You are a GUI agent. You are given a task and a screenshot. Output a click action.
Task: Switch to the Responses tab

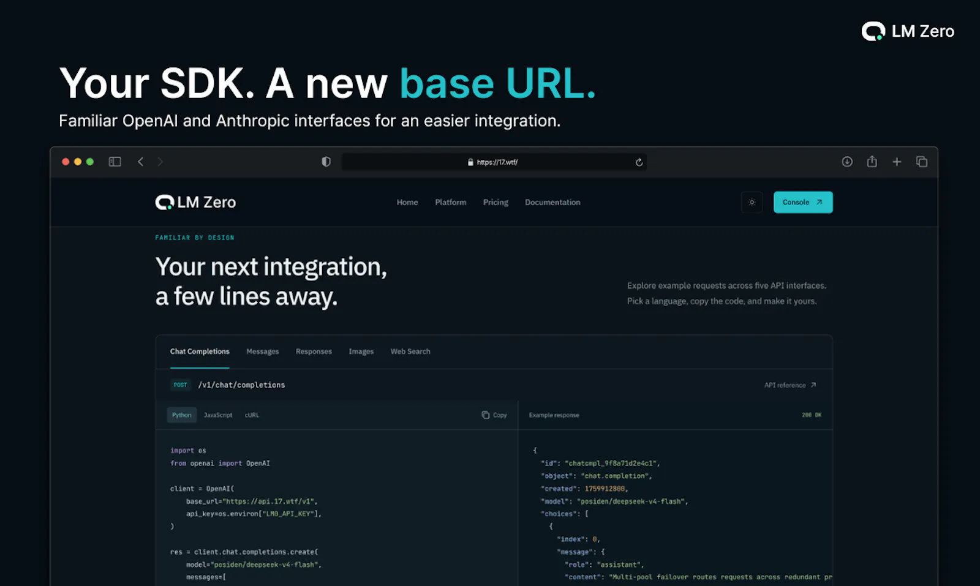[x=314, y=351]
